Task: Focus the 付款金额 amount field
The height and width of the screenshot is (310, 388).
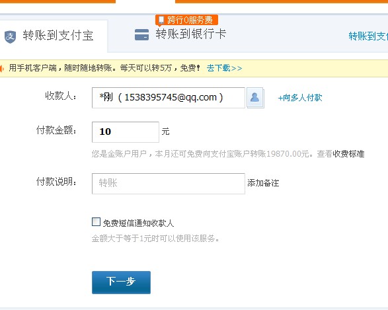Action: pos(126,132)
